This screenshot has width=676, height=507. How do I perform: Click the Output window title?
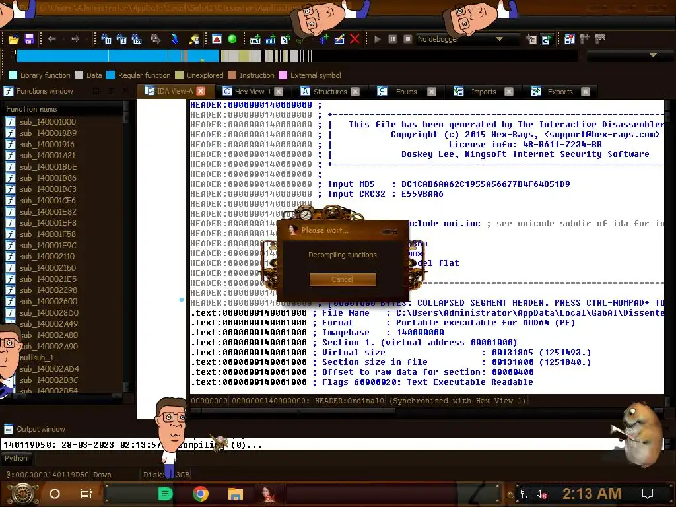point(40,429)
